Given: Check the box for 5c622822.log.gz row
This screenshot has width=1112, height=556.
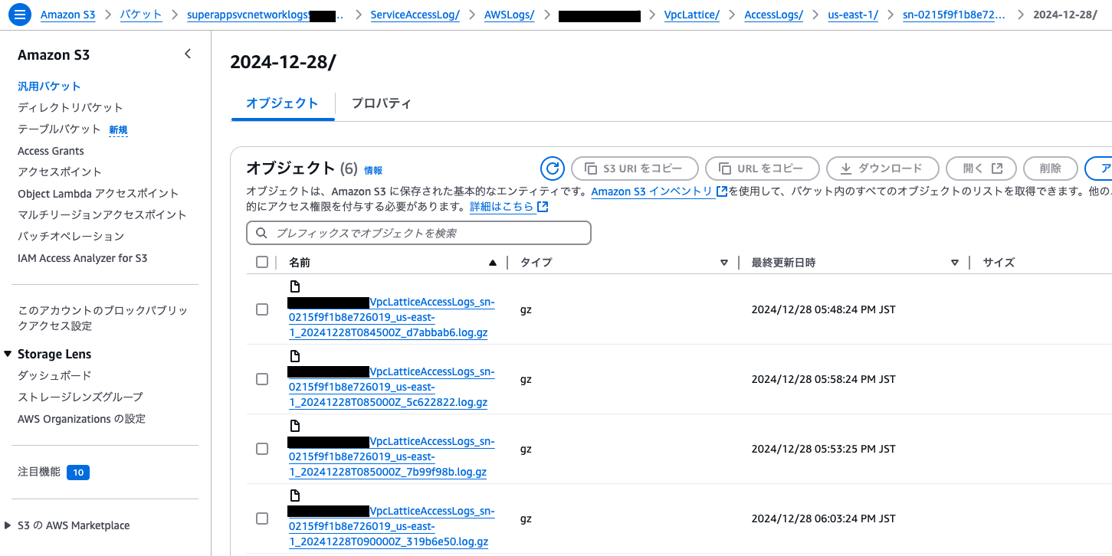Looking at the screenshot, I should coord(262,379).
